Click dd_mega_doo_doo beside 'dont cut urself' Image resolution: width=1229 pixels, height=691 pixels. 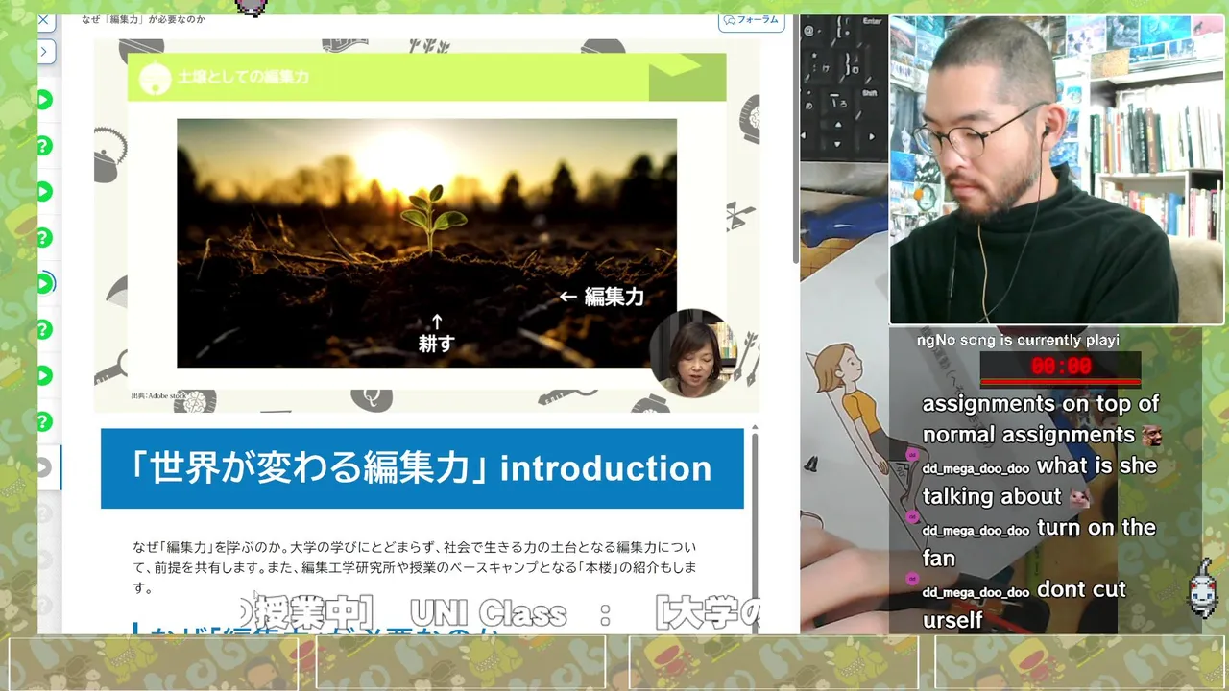pos(976,592)
